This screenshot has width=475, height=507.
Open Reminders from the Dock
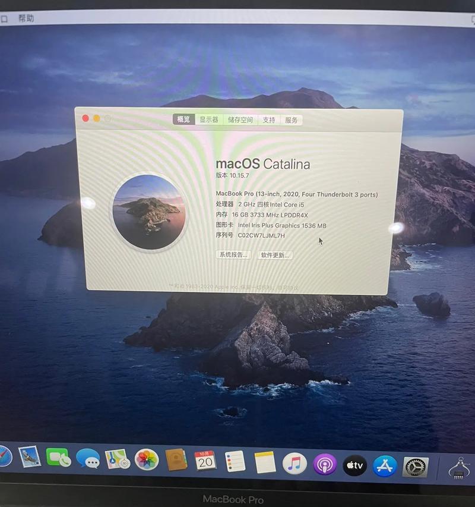coord(235,461)
